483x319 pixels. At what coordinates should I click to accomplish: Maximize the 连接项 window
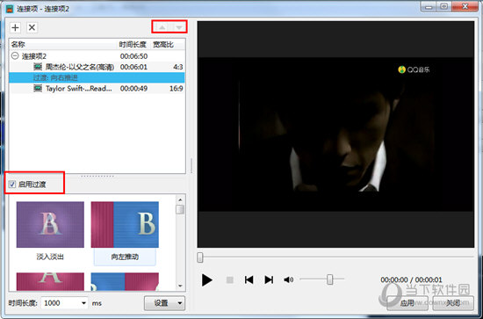tap(444, 6)
